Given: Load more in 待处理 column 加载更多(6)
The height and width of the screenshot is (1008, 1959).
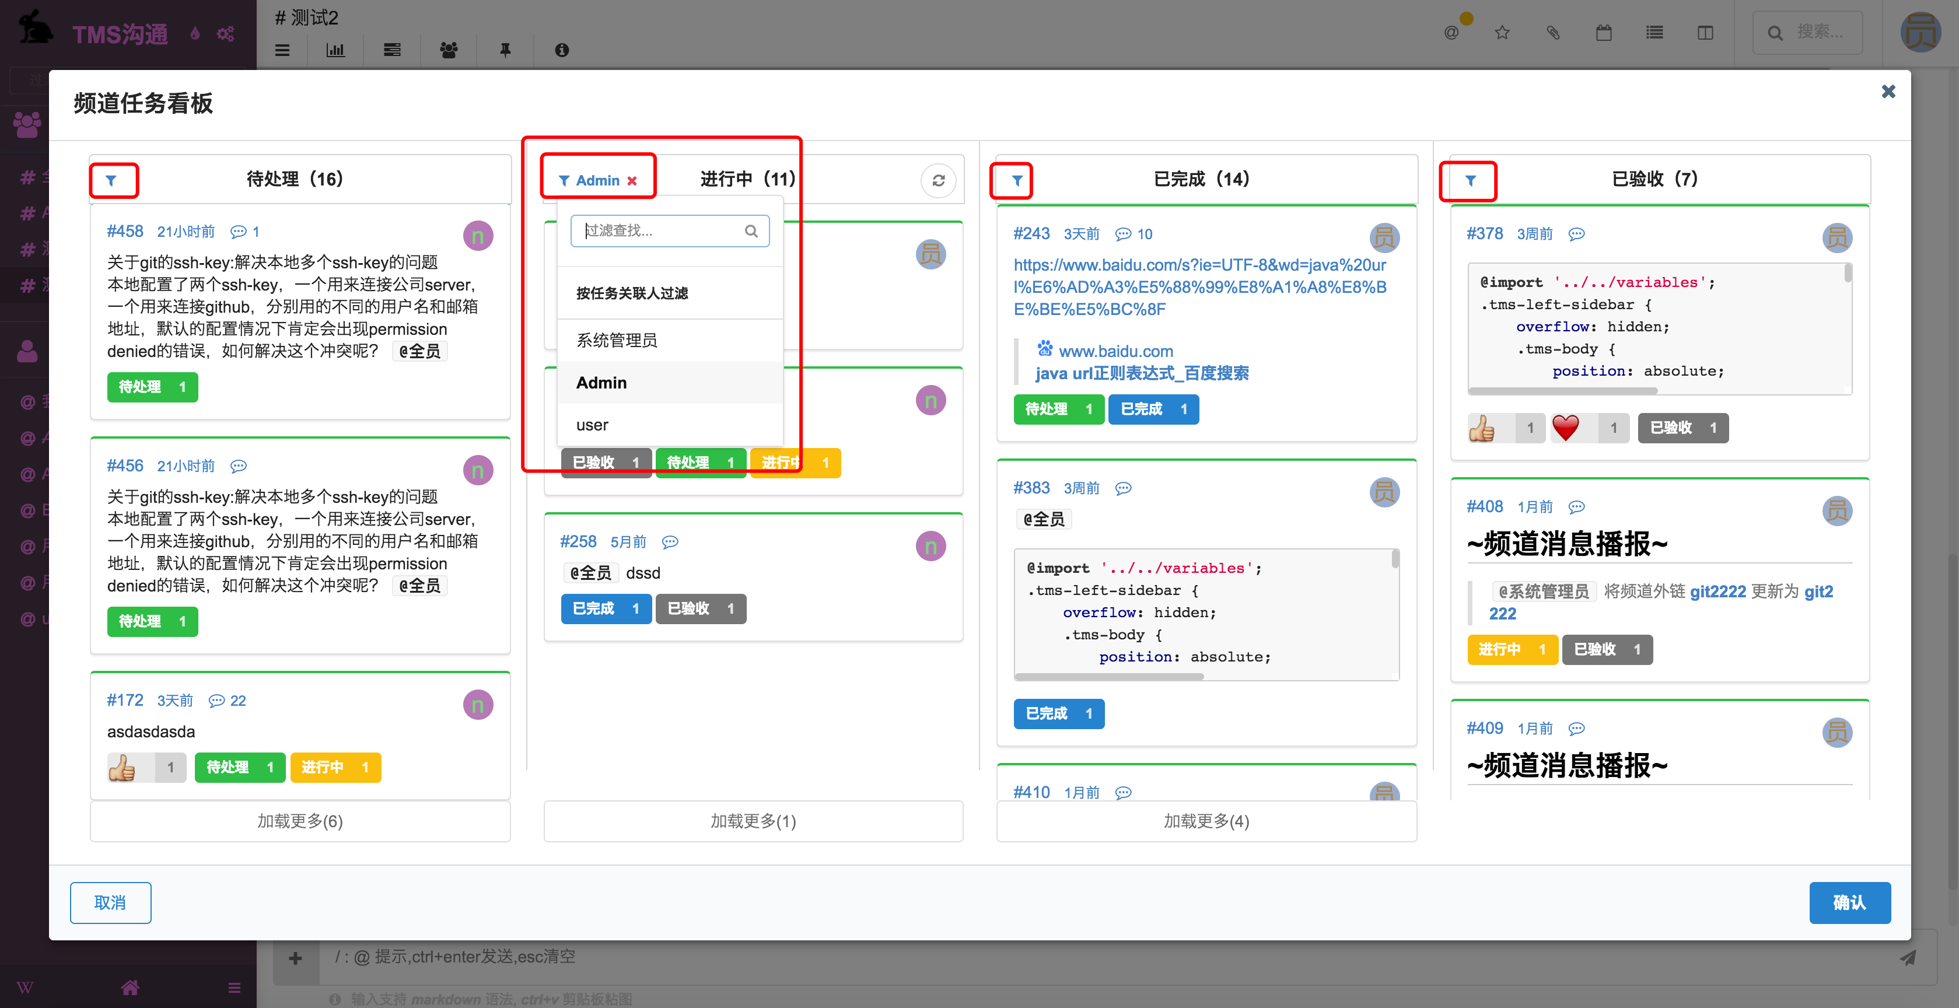Looking at the screenshot, I should point(300,821).
